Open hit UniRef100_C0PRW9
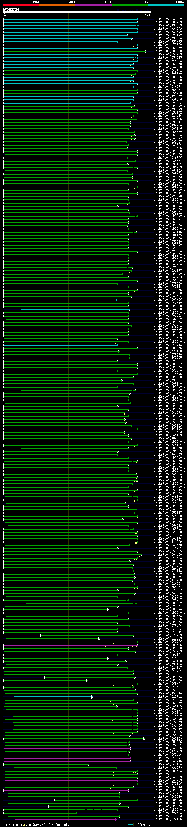 [x=168, y=22]
